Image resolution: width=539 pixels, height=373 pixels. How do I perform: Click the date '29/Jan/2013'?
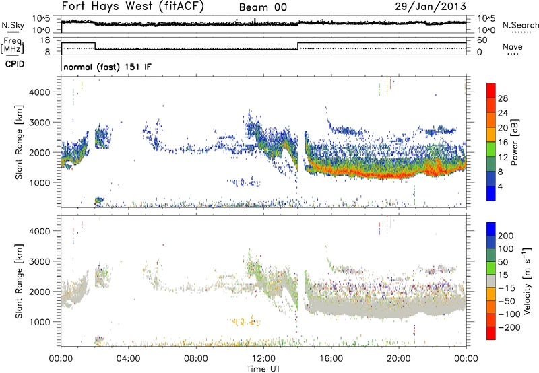[x=431, y=6]
